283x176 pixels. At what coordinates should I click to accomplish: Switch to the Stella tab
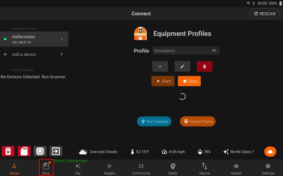pos(173,169)
